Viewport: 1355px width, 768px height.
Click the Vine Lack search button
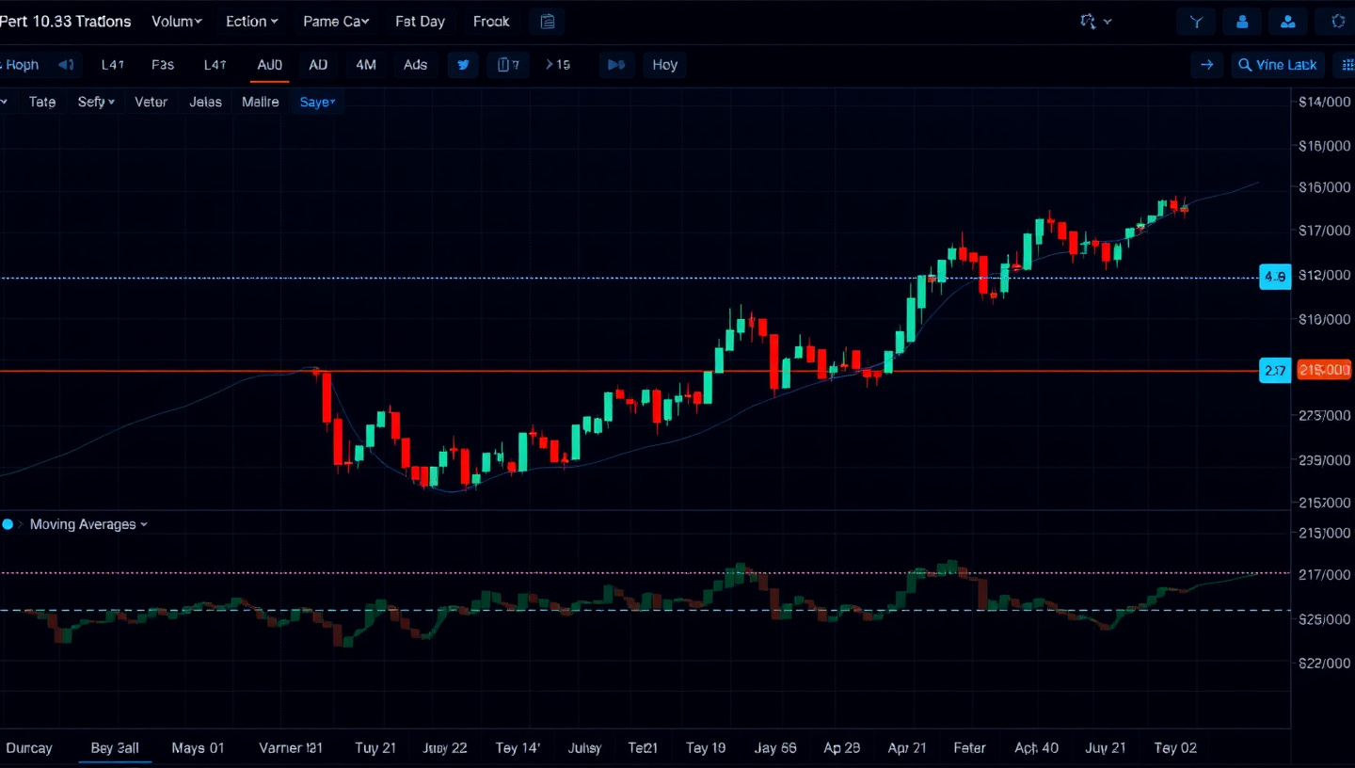1278,65
